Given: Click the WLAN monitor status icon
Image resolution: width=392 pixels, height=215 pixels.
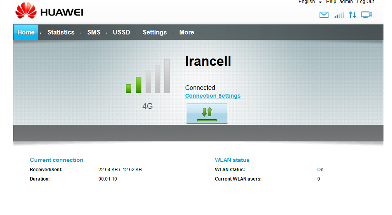Looking at the screenshot, I should (x=366, y=15).
